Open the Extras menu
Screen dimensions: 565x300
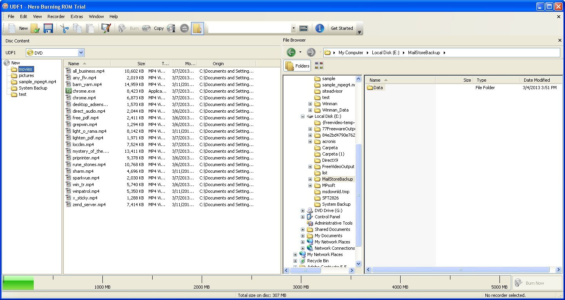pos(77,16)
